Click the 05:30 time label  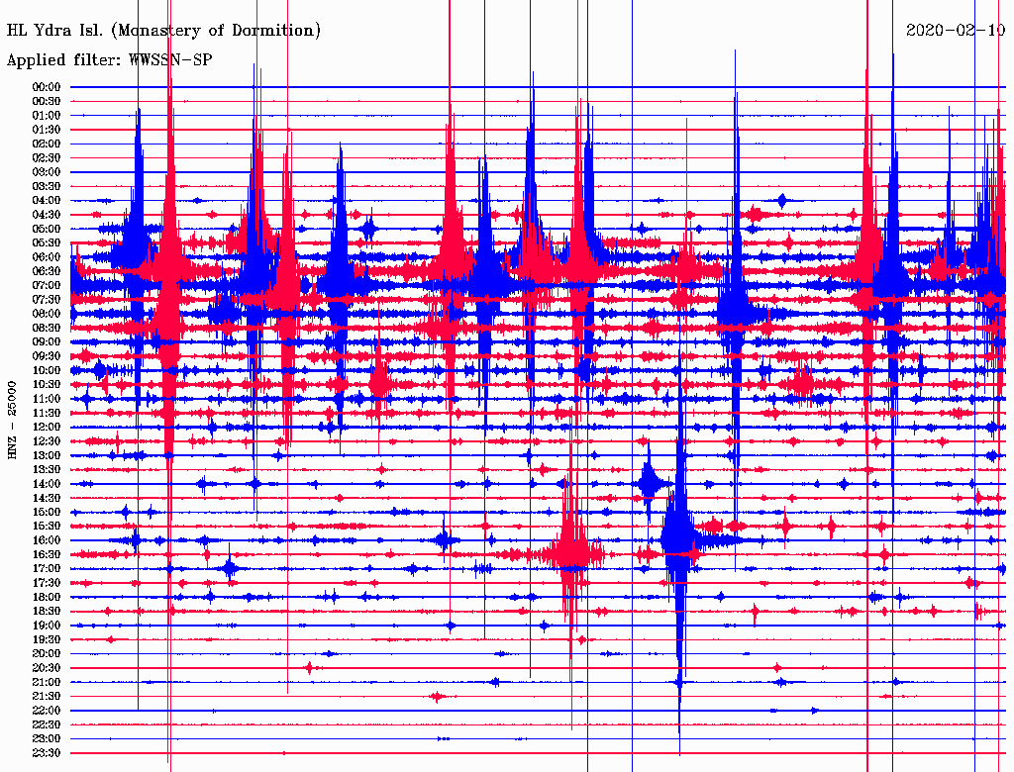pyautogui.click(x=47, y=243)
